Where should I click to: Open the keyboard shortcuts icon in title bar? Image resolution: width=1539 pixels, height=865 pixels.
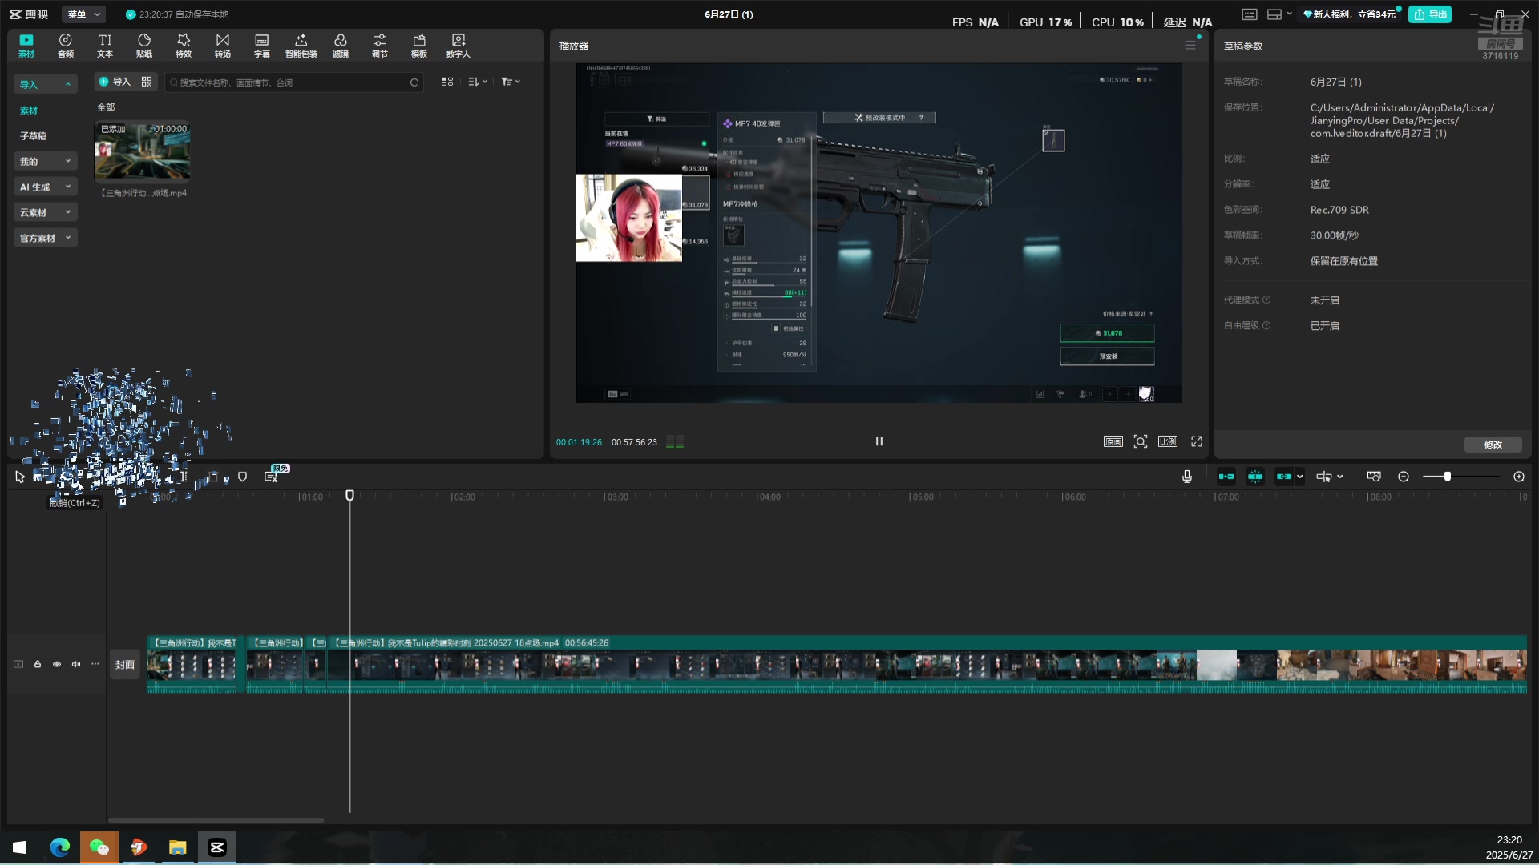1250,14
